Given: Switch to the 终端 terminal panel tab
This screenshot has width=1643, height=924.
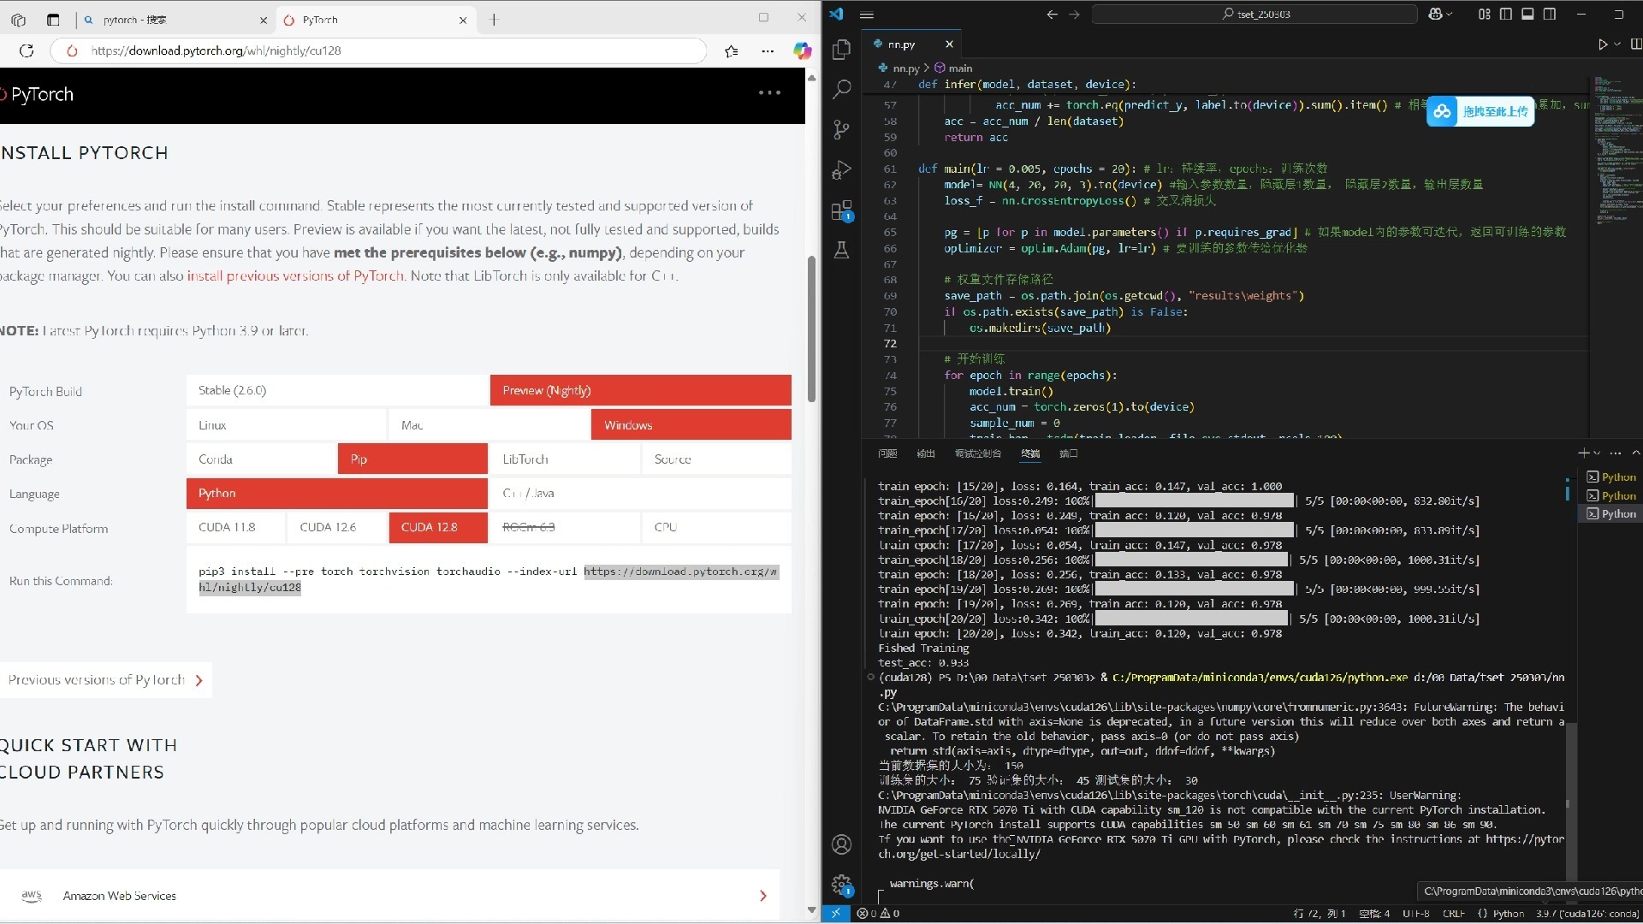Looking at the screenshot, I should [x=1030, y=453].
